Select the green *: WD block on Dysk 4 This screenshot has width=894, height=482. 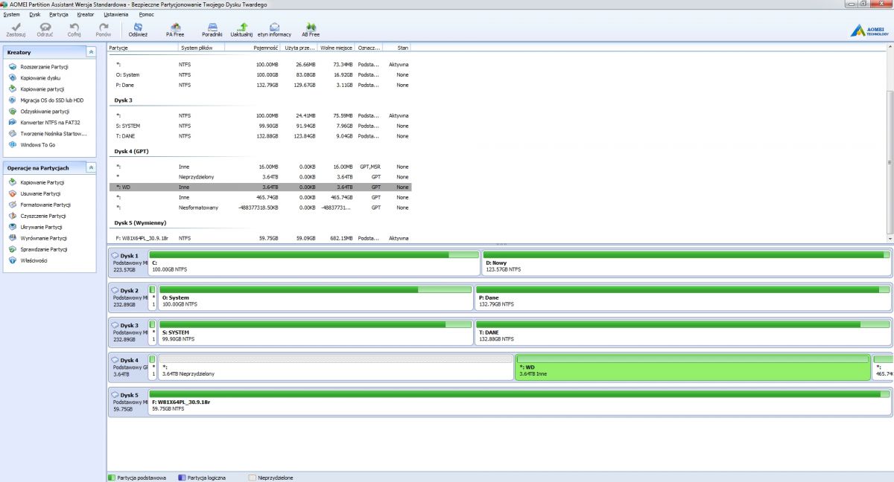(693, 367)
